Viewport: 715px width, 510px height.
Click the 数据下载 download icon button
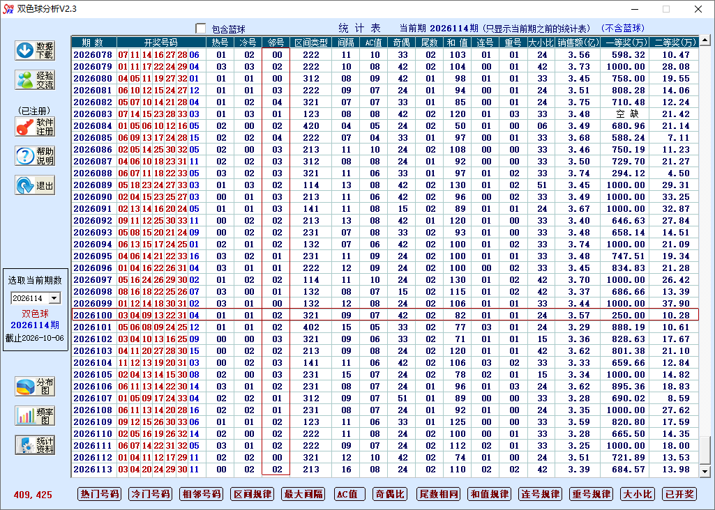tap(35, 51)
